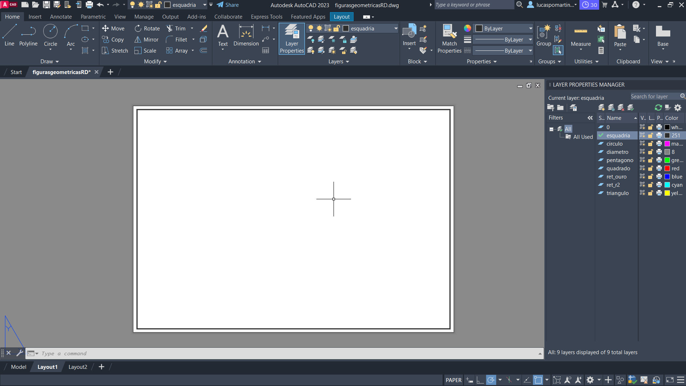The height and width of the screenshot is (386, 686).
Task: Click the Dimension annotation tool
Action: (x=246, y=35)
